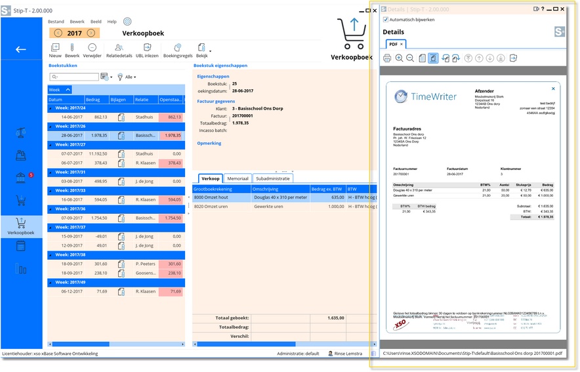Open the Bewerk menu
This screenshot has width=580, height=372.
click(77, 22)
